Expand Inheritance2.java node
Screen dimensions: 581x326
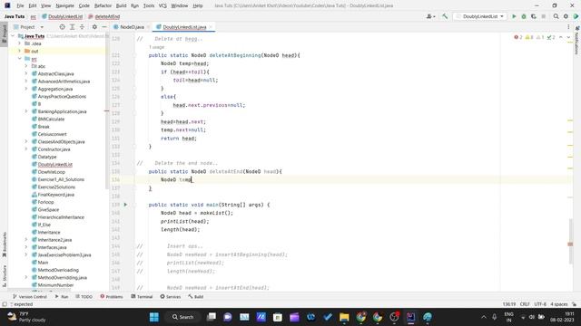coord(26,239)
